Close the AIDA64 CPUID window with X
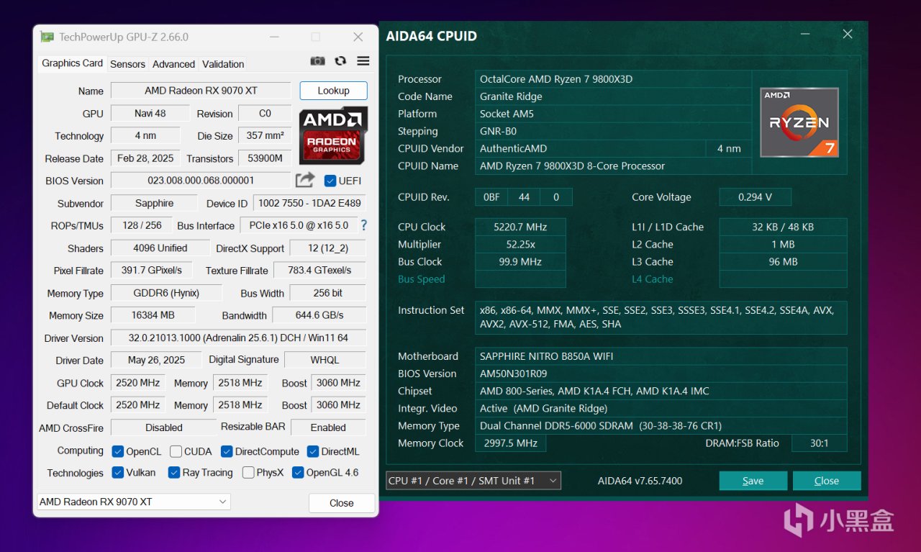Screen dimensions: 921x552 [848, 35]
